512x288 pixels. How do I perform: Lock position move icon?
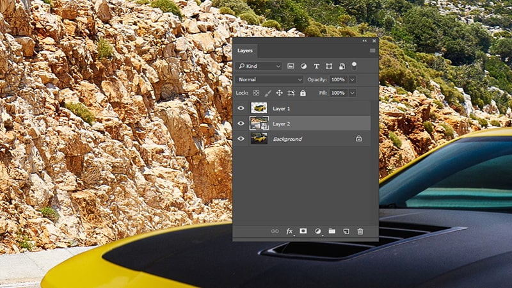pyautogui.click(x=280, y=93)
